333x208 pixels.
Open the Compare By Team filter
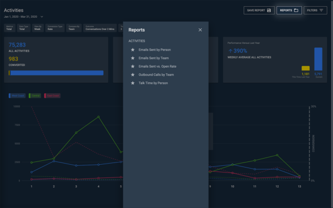point(74,28)
